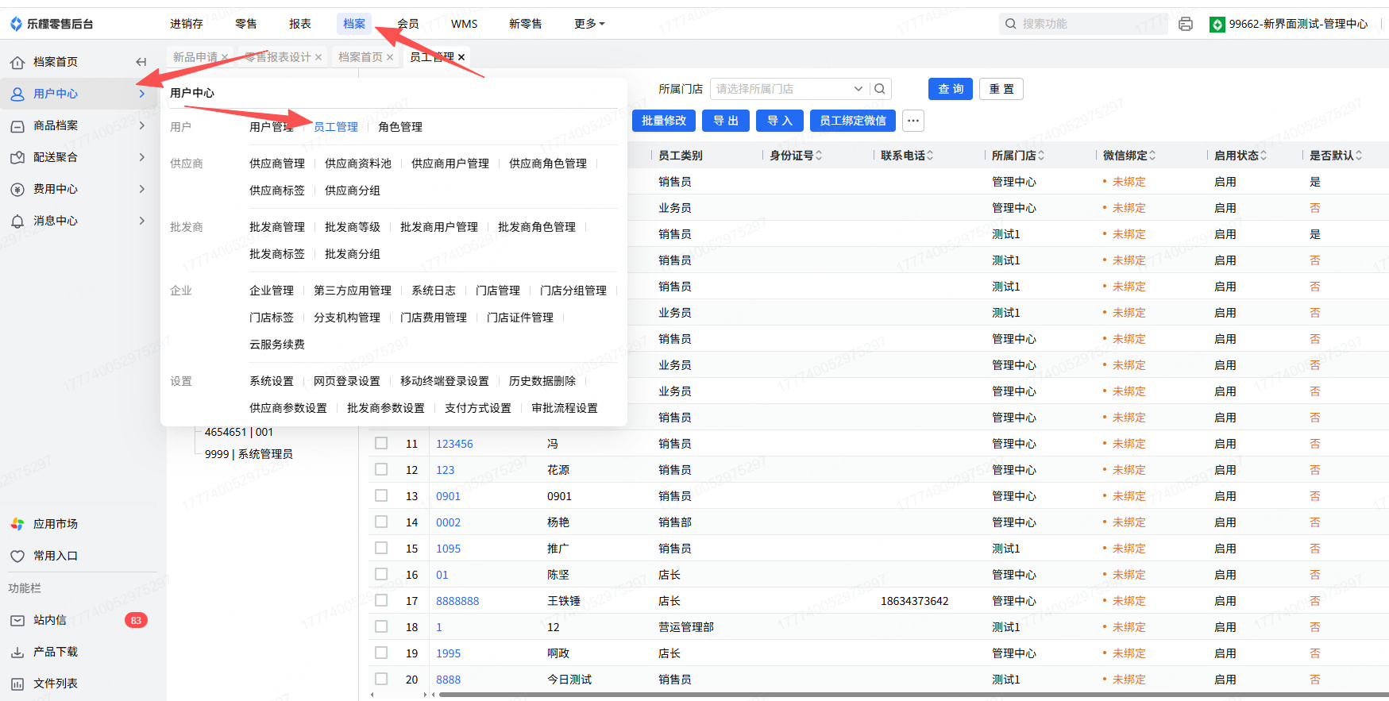The image size is (1389, 701).
Task: Collapse the sidebar with the arrow icon
Action: [141, 62]
